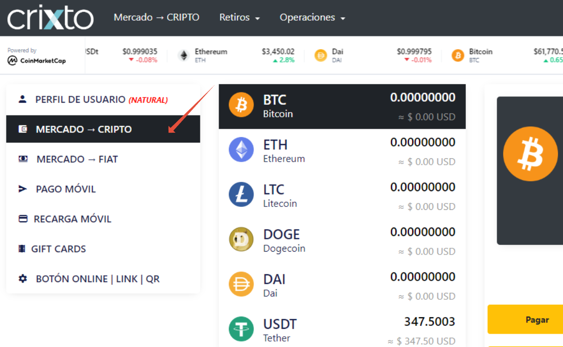The width and height of the screenshot is (563, 347).
Task: Click the Bitcoin ticker icon
Action: pos(458,56)
